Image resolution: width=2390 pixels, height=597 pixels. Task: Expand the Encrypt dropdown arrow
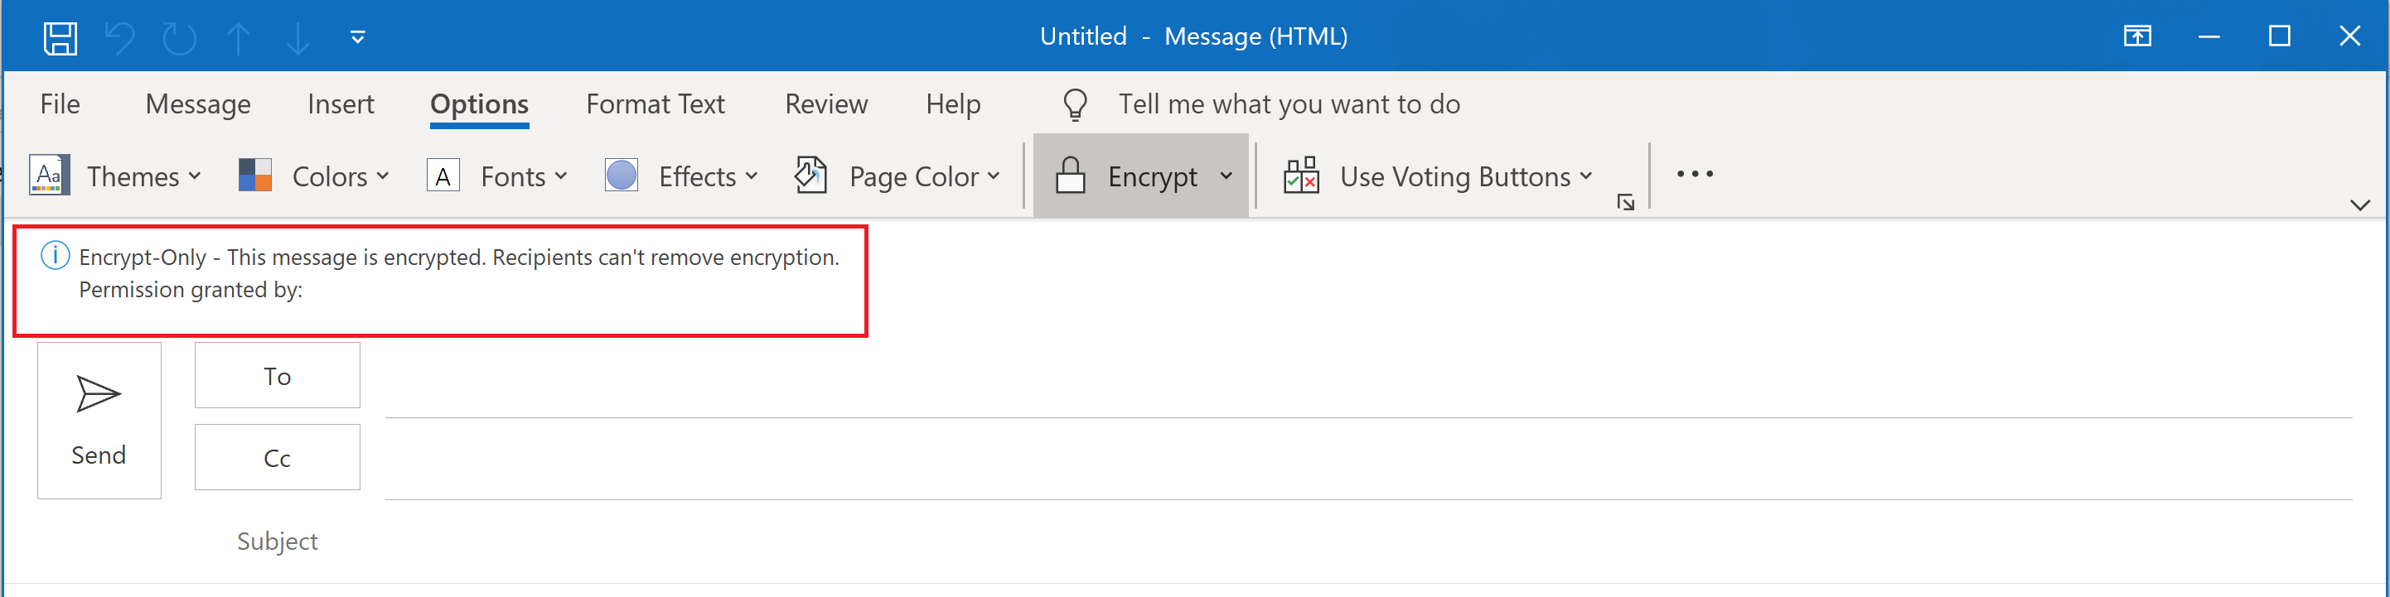tap(1226, 176)
